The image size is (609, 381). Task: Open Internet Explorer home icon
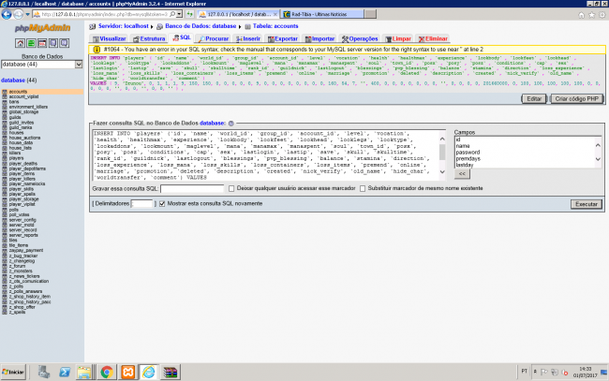pos(582,15)
